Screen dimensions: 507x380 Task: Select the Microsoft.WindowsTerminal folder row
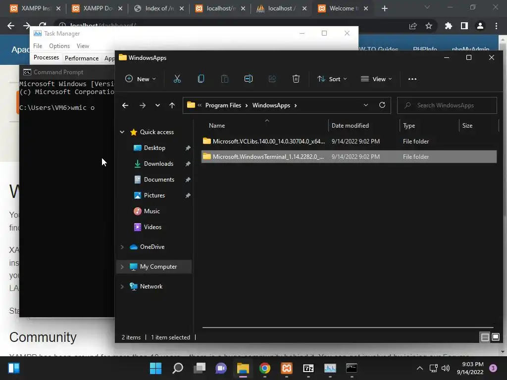point(349,157)
